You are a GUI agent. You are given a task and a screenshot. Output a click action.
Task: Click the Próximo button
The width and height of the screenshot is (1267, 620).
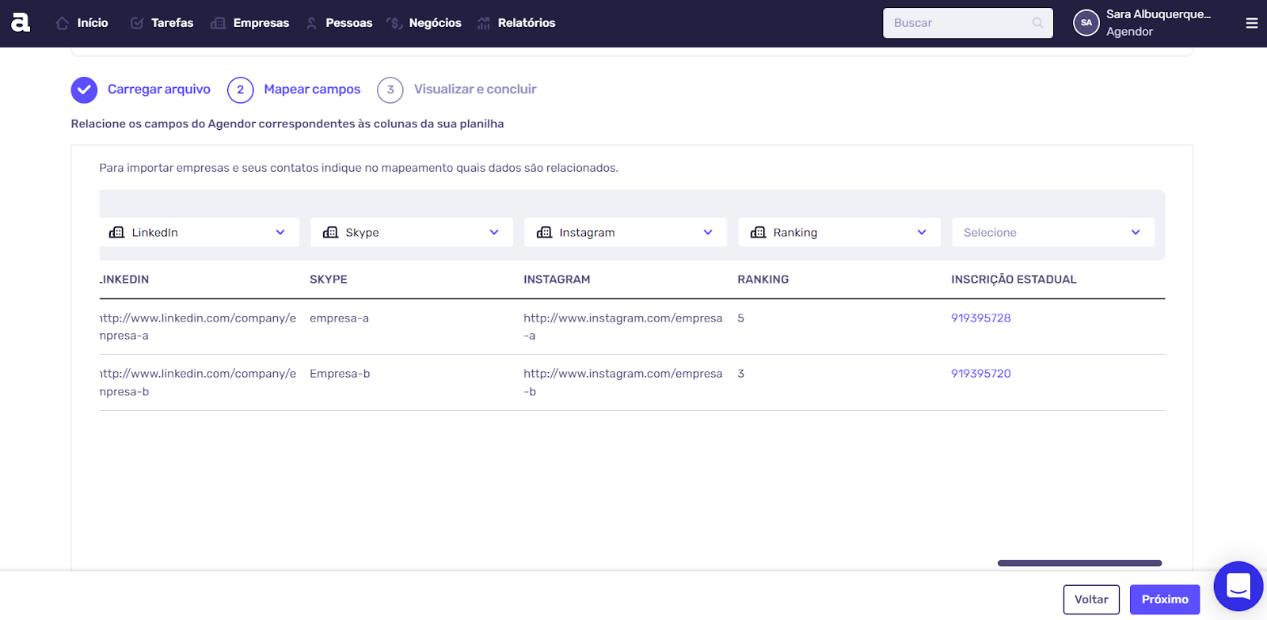tap(1165, 599)
